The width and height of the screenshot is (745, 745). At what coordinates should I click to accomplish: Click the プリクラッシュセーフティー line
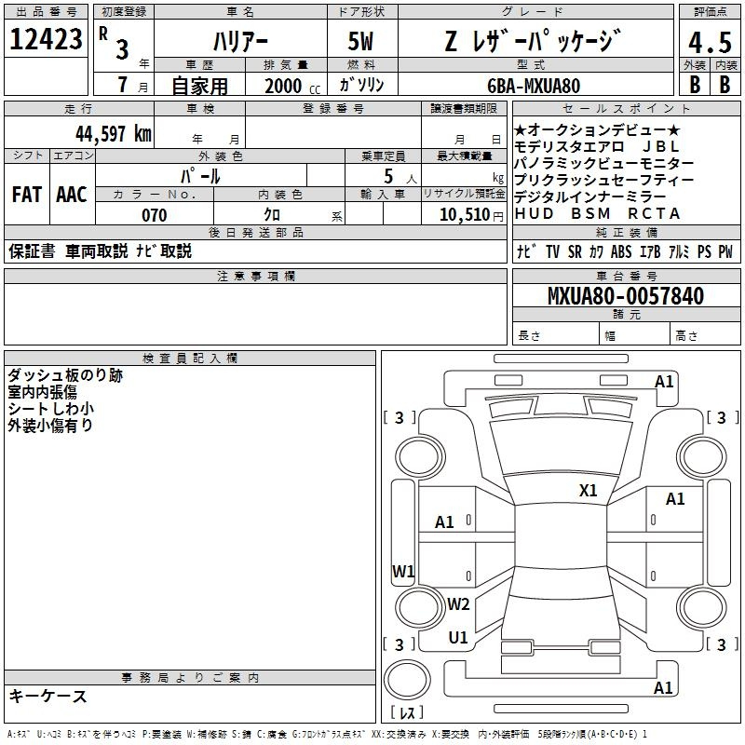point(603,180)
